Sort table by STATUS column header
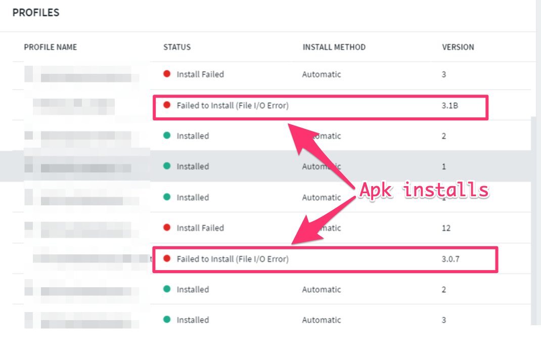The image size is (541, 353). (x=177, y=47)
